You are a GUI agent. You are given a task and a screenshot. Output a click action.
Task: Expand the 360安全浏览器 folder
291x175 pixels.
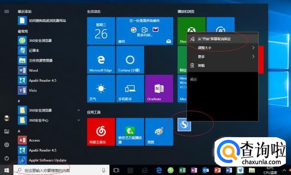[49, 110]
